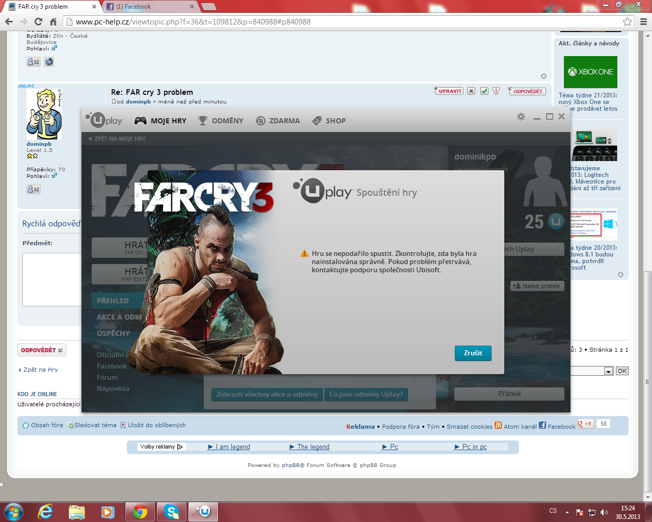
Task: Click the OK button beside the forum dropdown
Action: [622, 371]
